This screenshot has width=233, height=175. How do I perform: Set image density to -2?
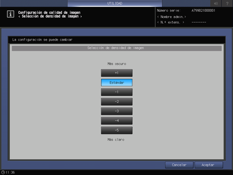tap(117, 101)
